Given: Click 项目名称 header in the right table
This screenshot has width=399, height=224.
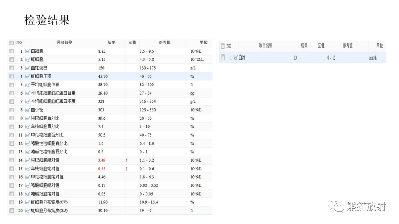Looking at the screenshot, I should tap(266, 45).
